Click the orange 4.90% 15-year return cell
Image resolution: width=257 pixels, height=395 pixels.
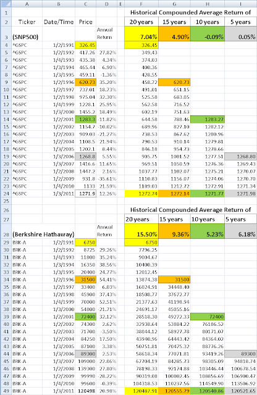click(174, 34)
